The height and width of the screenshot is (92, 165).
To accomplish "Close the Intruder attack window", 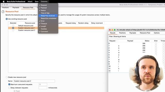I will (110, 30).
